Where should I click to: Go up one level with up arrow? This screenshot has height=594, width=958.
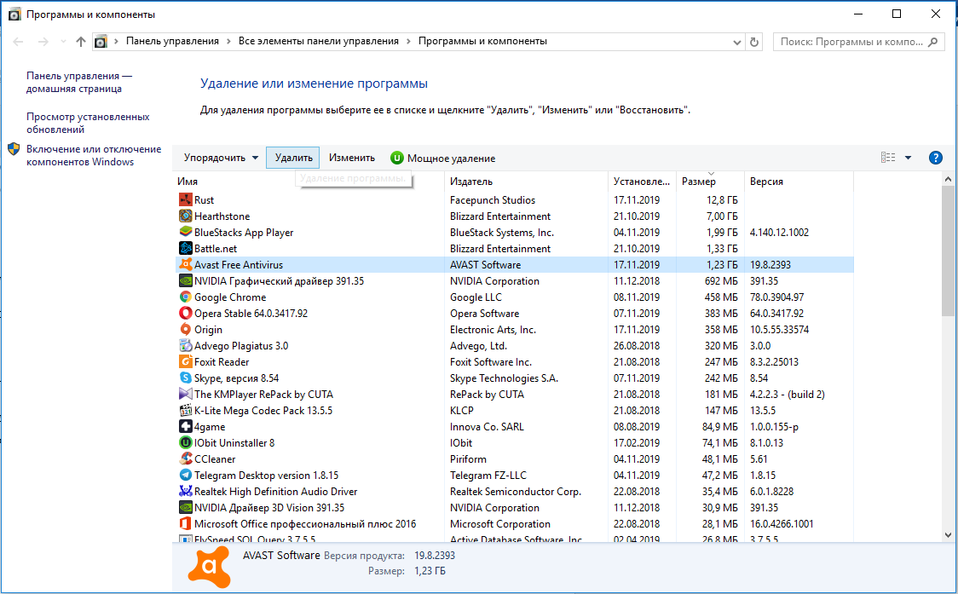[x=81, y=42]
